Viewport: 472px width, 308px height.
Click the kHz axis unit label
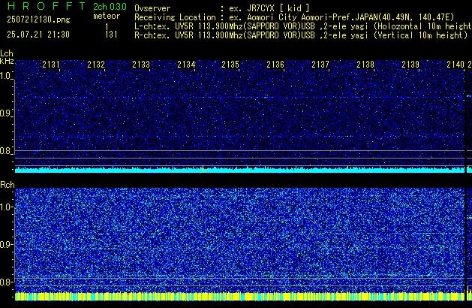pyautogui.click(x=7, y=61)
